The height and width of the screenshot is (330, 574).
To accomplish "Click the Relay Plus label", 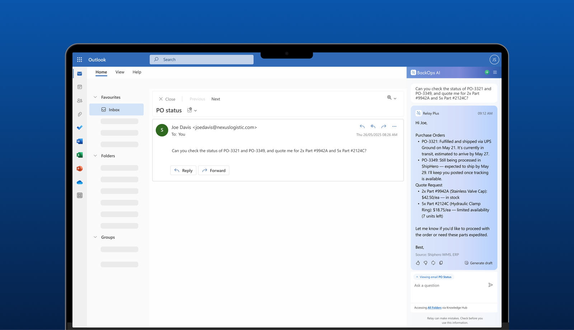I will point(431,113).
